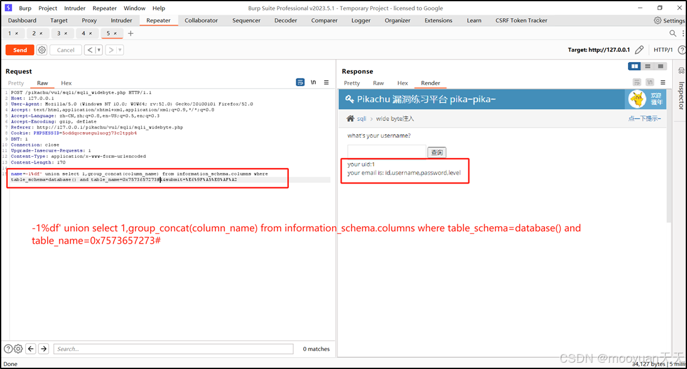The width and height of the screenshot is (687, 369).
Task: Open the Window menu
Action: click(134, 8)
